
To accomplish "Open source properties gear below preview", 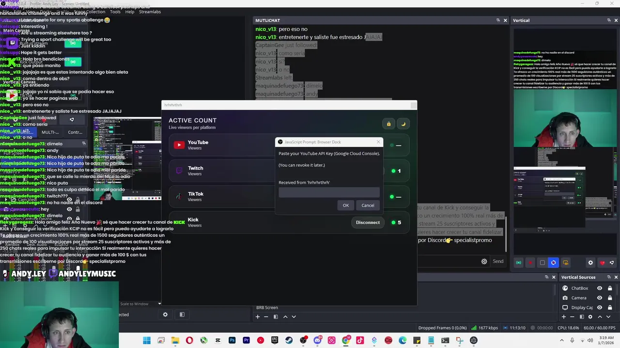I will coord(165,315).
